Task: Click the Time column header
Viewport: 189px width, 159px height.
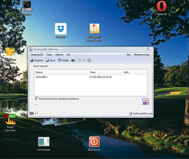Action: (92, 72)
